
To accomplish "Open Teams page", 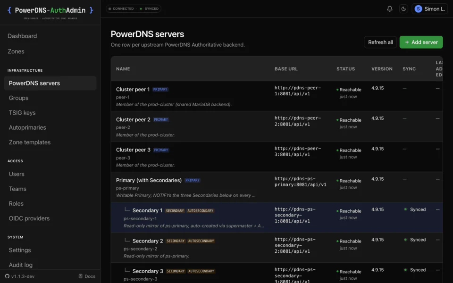I will 17,189.
